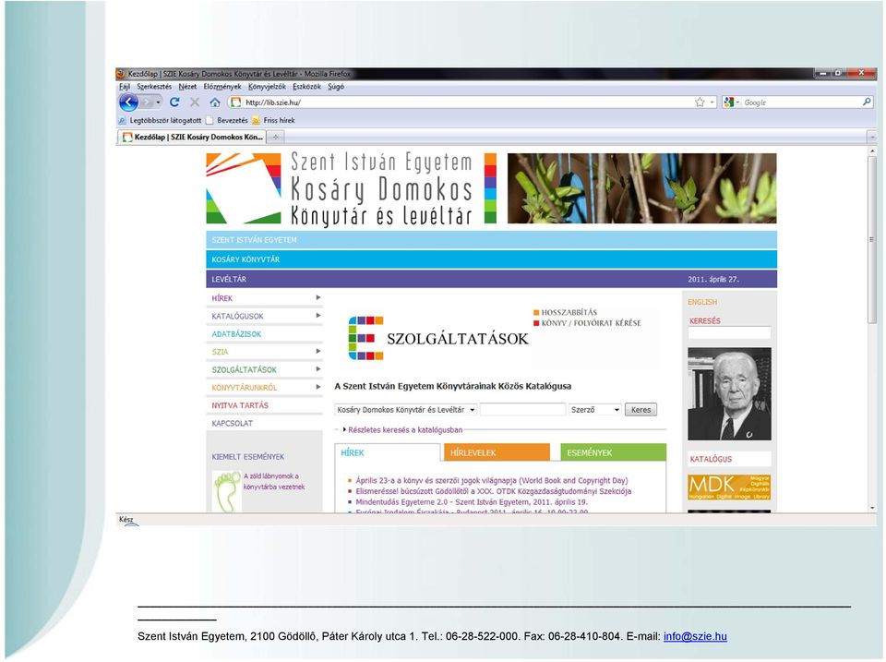The height and width of the screenshot is (662, 886).
Task: Click the site favicon in address bar
Action: coord(235,102)
